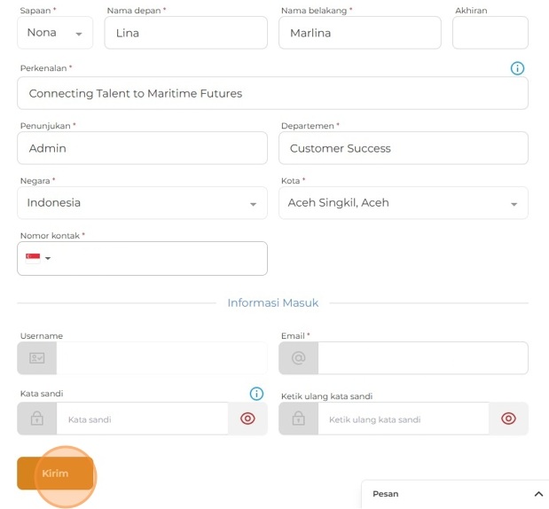Click the Departemen field Customer Success
This screenshot has height=509, width=549.
coord(404,148)
